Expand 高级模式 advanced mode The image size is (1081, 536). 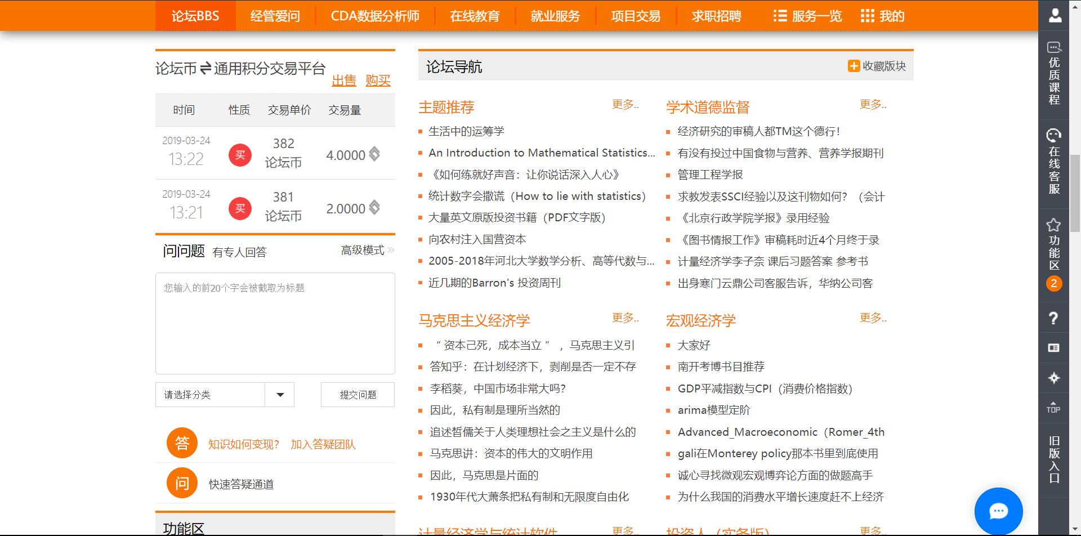pos(367,250)
